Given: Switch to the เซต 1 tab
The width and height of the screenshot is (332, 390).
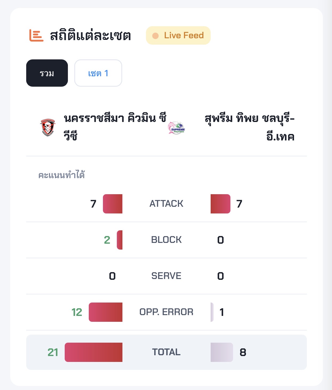Looking at the screenshot, I should click(x=98, y=73).
